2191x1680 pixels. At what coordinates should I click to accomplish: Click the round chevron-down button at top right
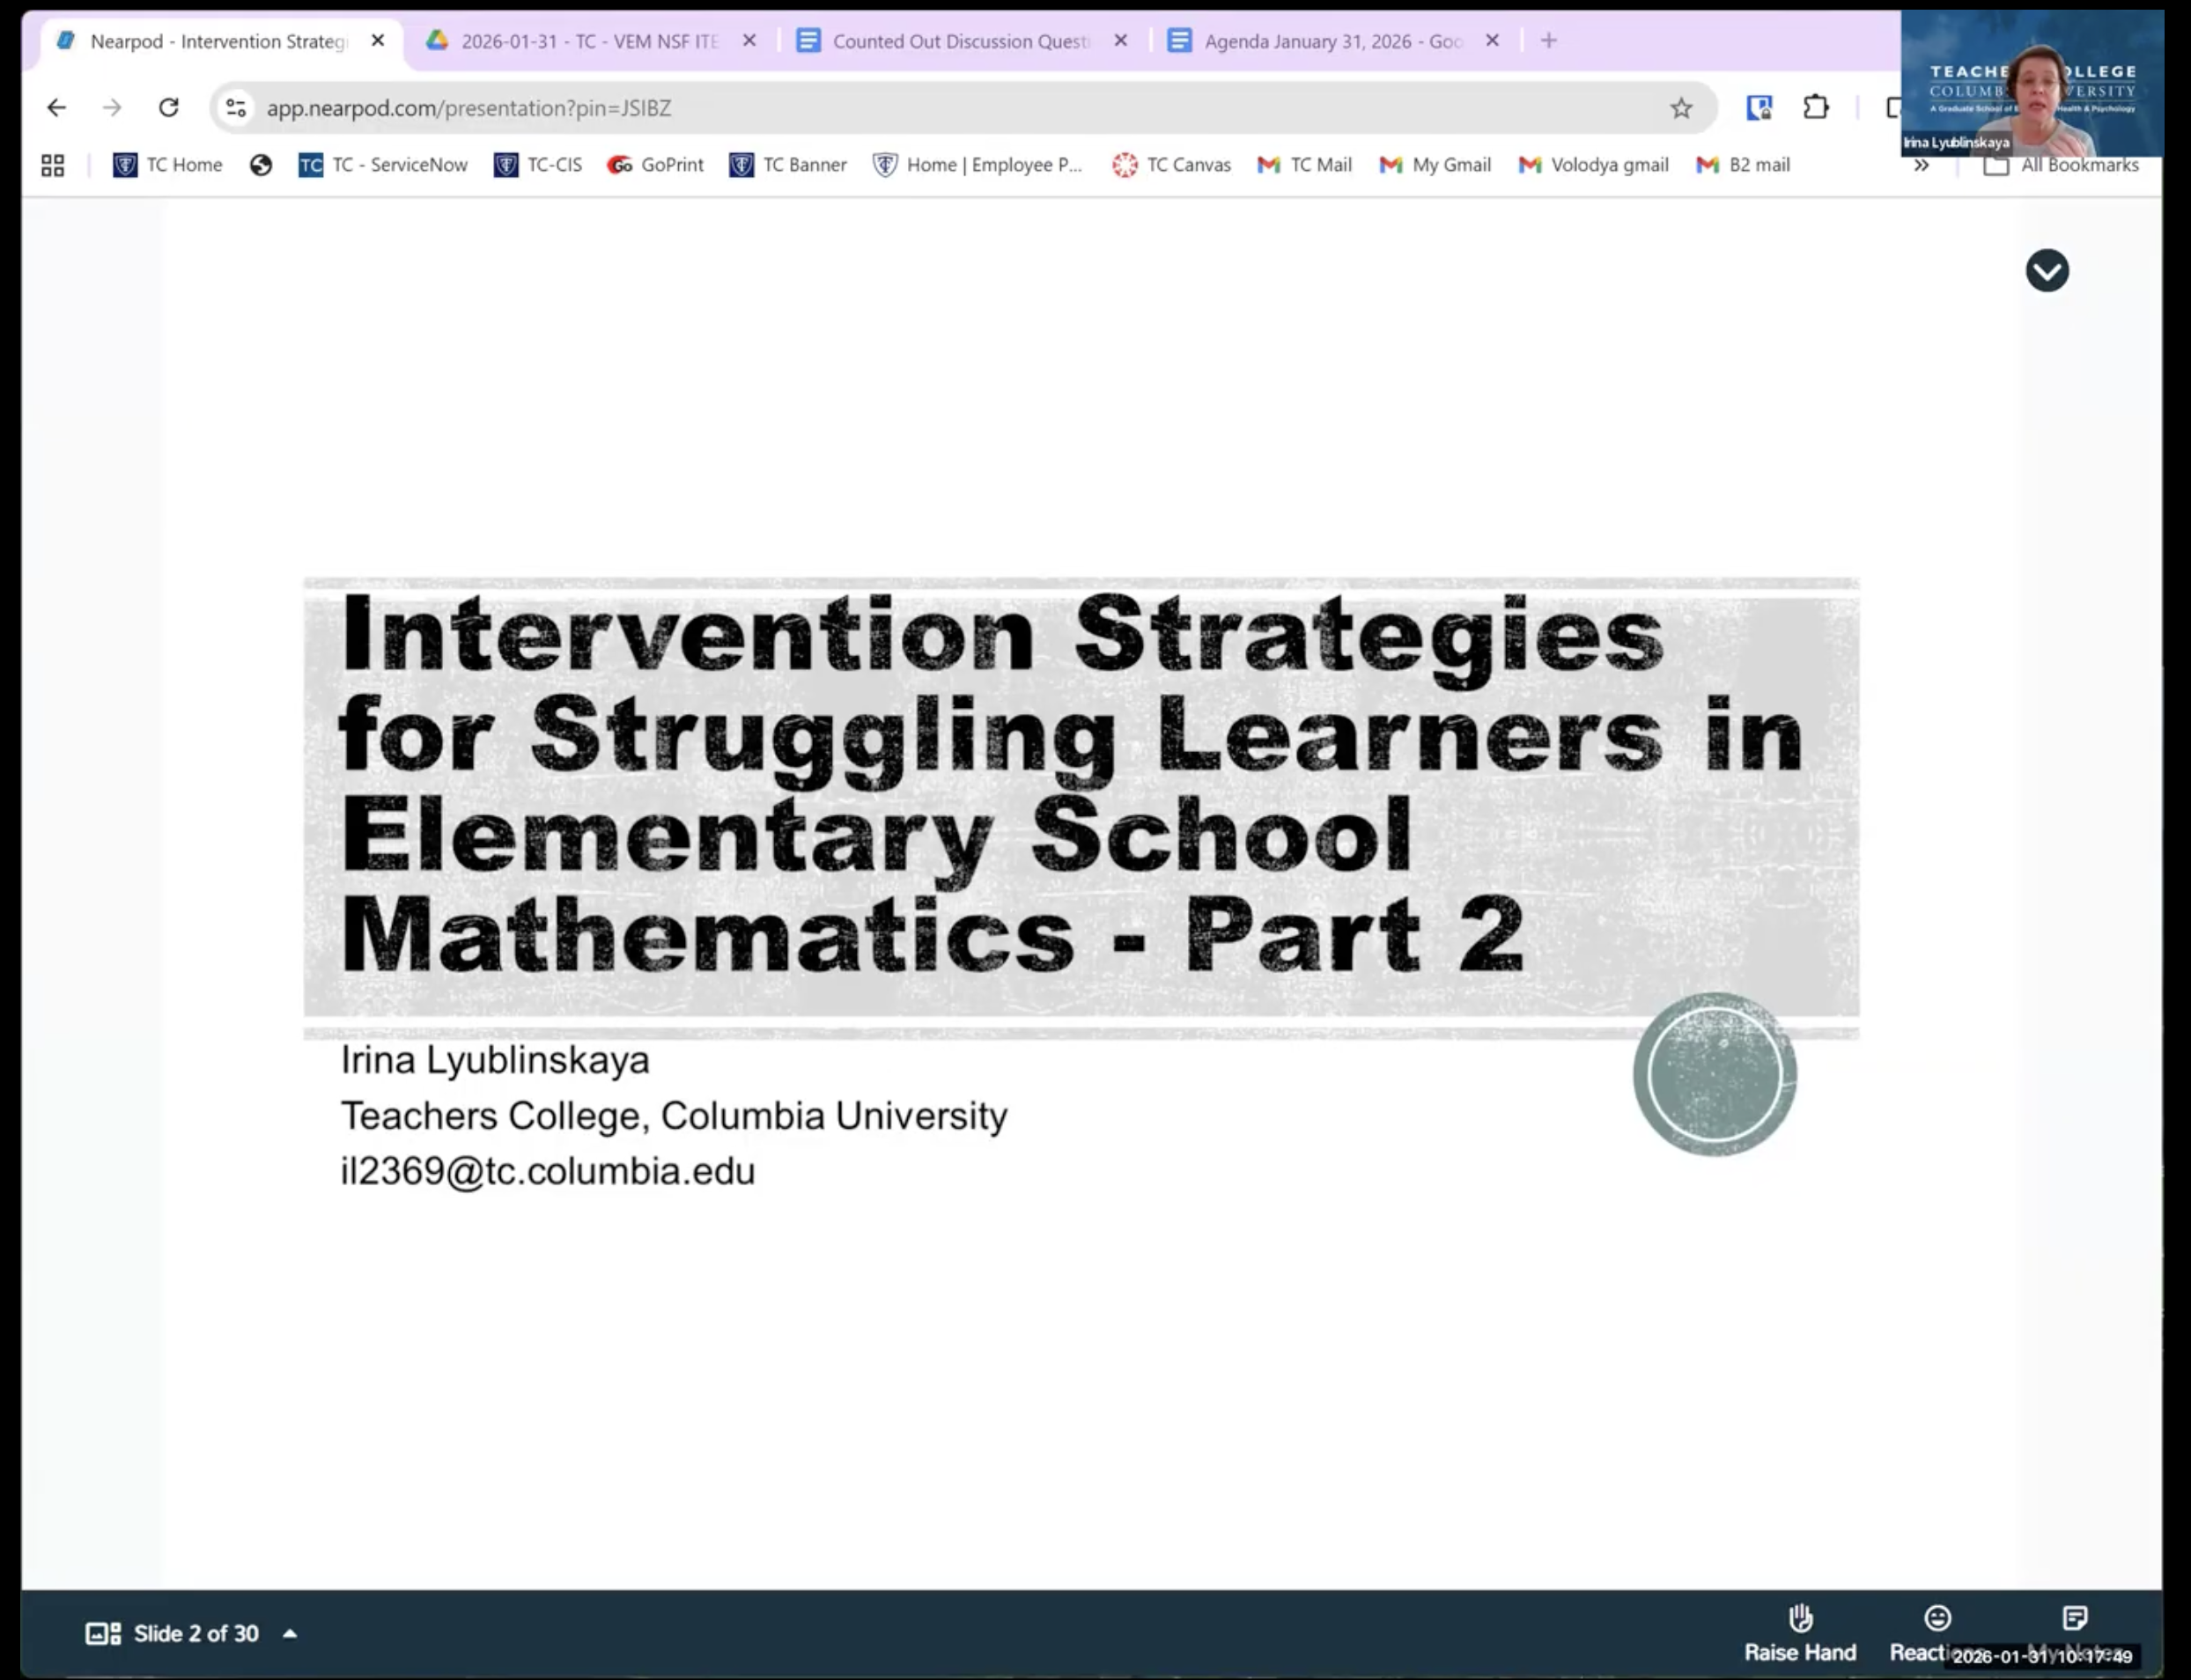click(2046, 271)
